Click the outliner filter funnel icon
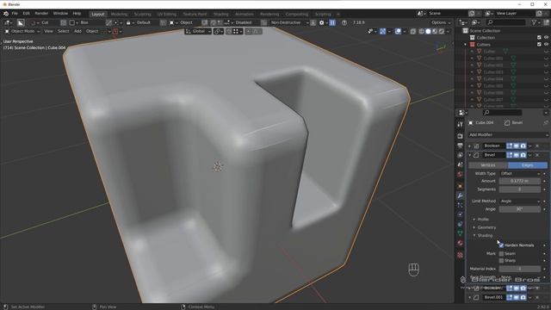Screen dimensions: 551x310 (x=534, y=22)
